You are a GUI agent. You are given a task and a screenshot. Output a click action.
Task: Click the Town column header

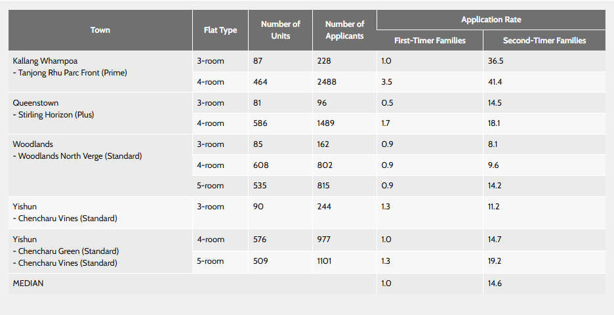coord(100,30)
